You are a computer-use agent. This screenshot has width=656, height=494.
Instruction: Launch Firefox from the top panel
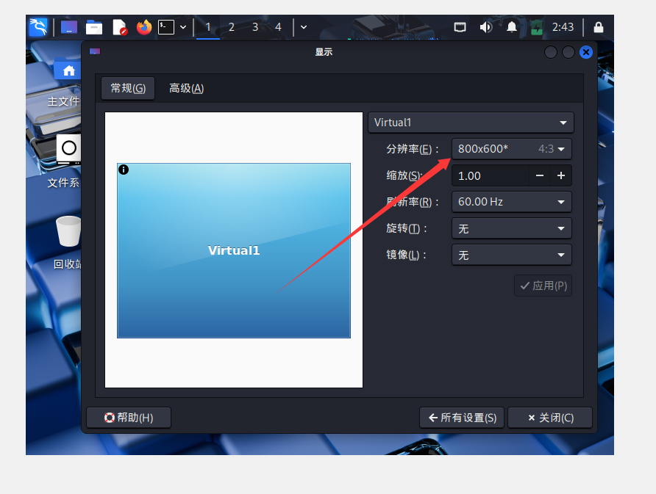[143, 27]
